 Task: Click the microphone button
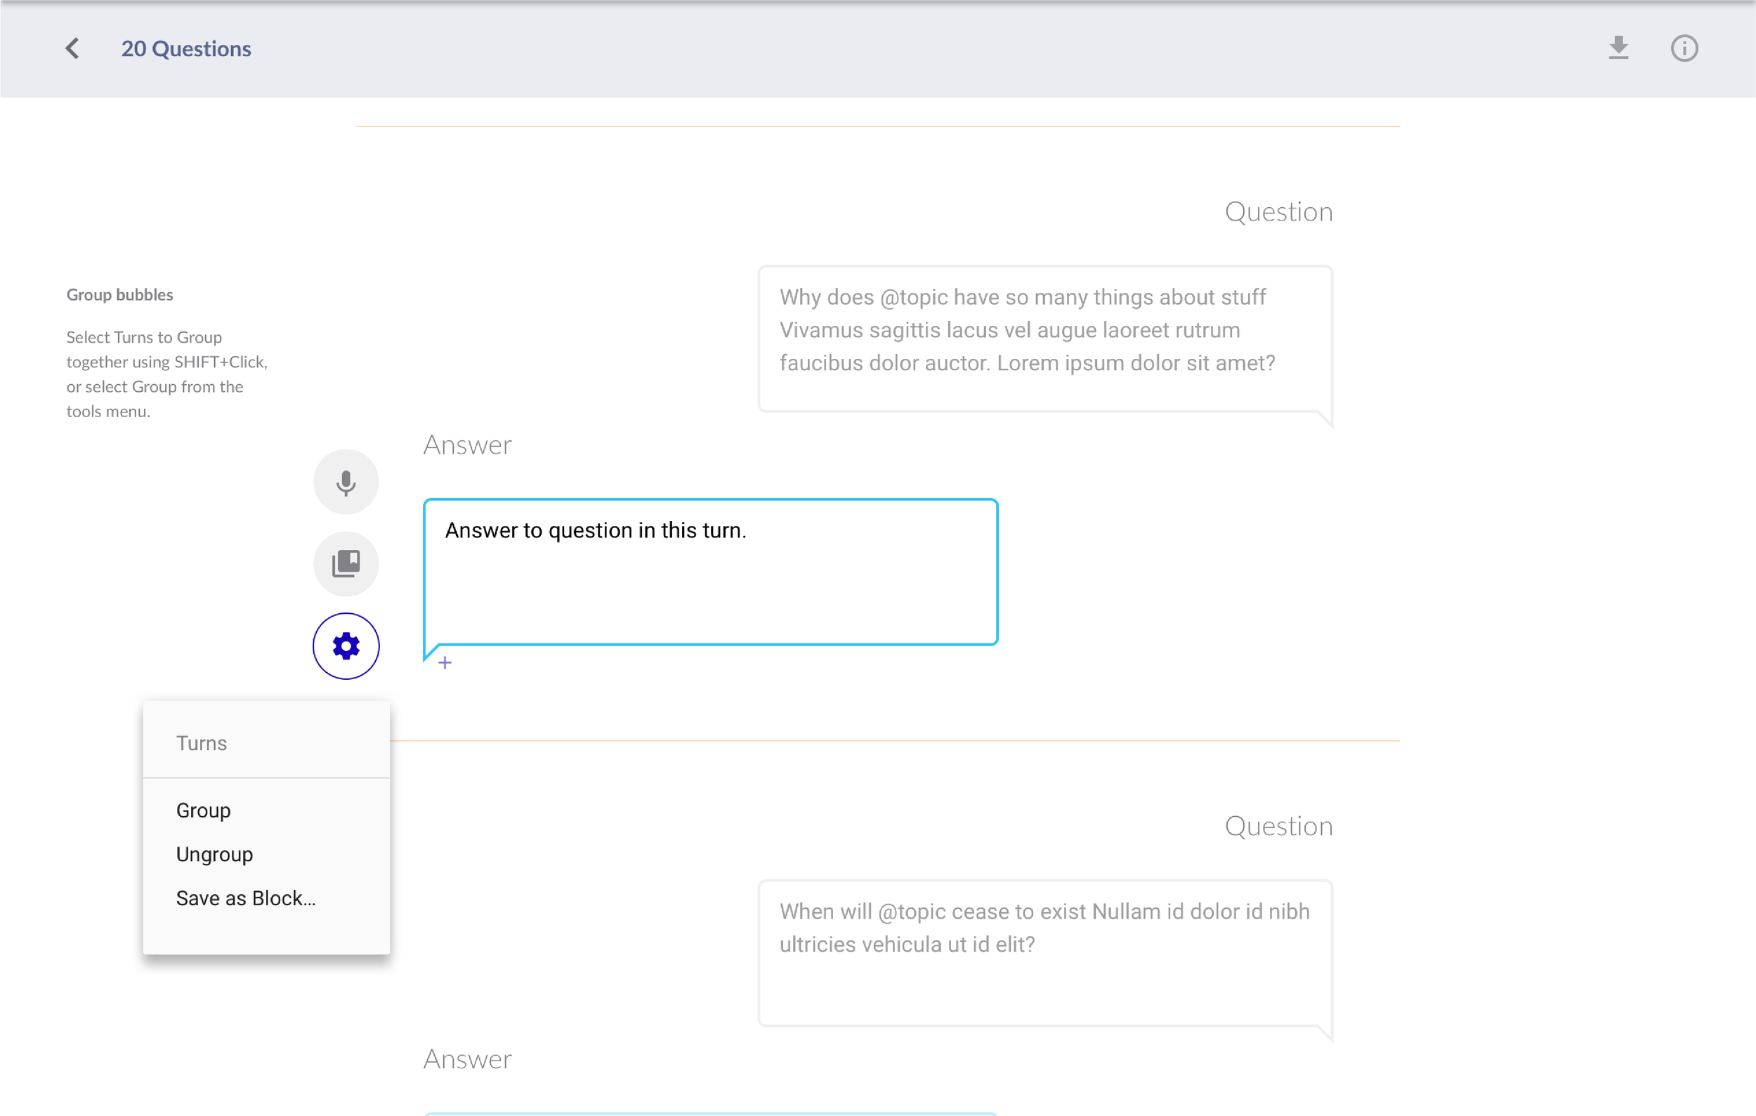(x=346, y=482)
